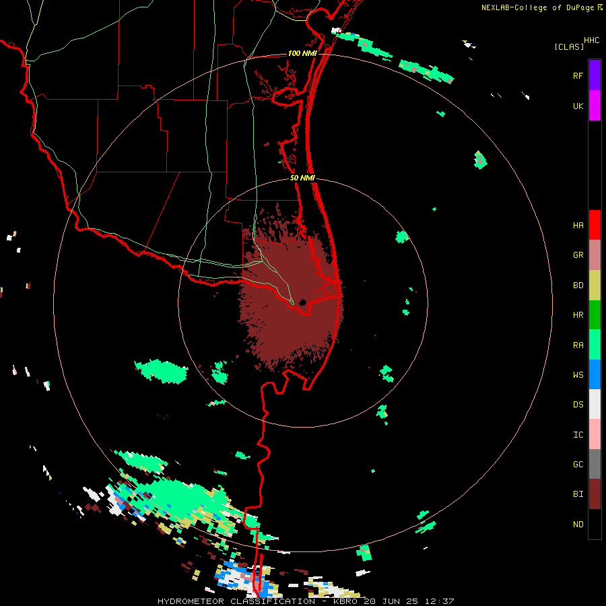Click the yellow BD legend color swatch
This screenshot has height=606, width=606.
(x=595, y=285)
